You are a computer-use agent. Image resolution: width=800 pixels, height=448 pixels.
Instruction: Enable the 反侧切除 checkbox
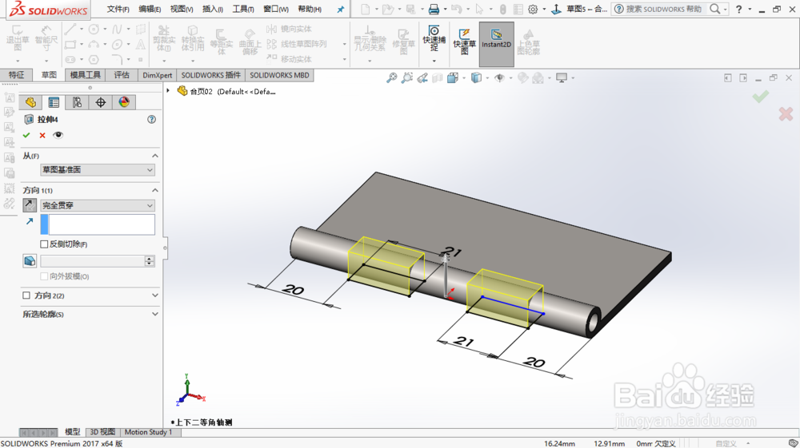pos(44,244)
